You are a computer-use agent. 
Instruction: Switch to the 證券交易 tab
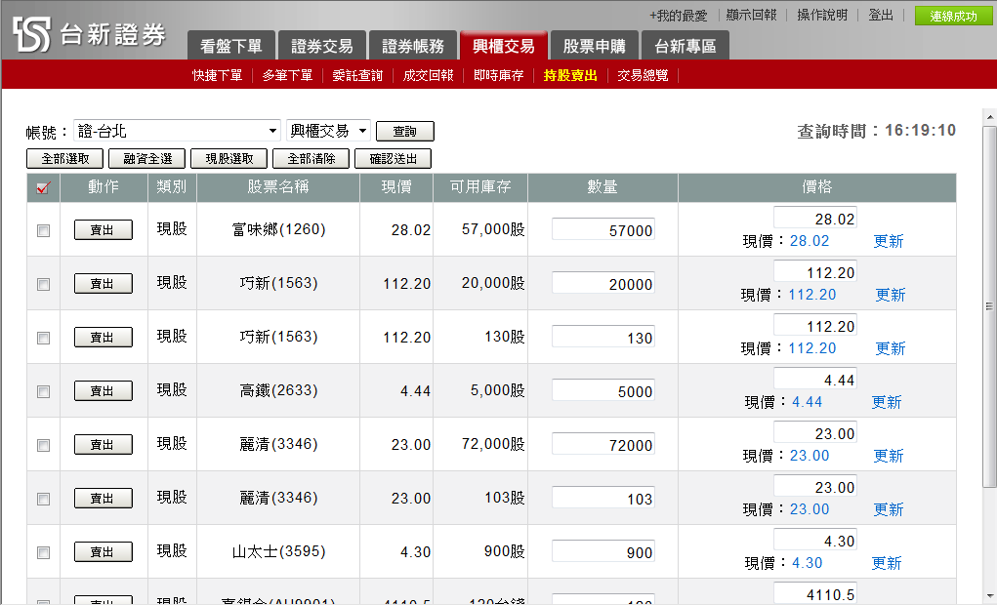click(x=322, y=46)
